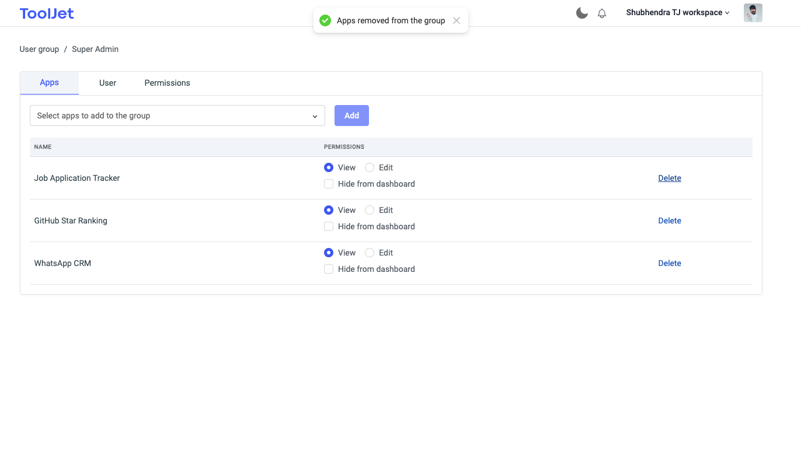Open the Permissions tab
This screenshot has height=451, width=801.
(167, 83)
